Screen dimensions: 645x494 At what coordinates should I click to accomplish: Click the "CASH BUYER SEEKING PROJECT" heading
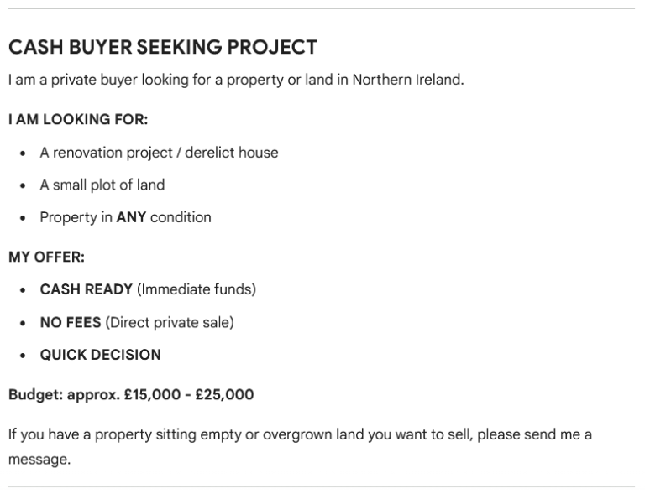click(162, 48)
